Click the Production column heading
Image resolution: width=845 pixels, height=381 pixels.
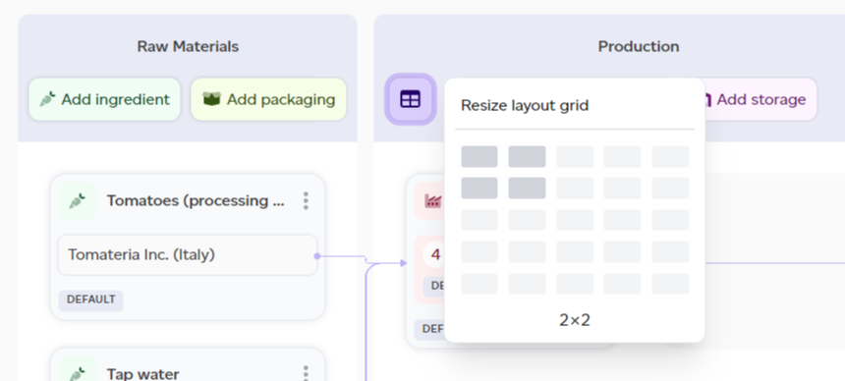point(639,46)
